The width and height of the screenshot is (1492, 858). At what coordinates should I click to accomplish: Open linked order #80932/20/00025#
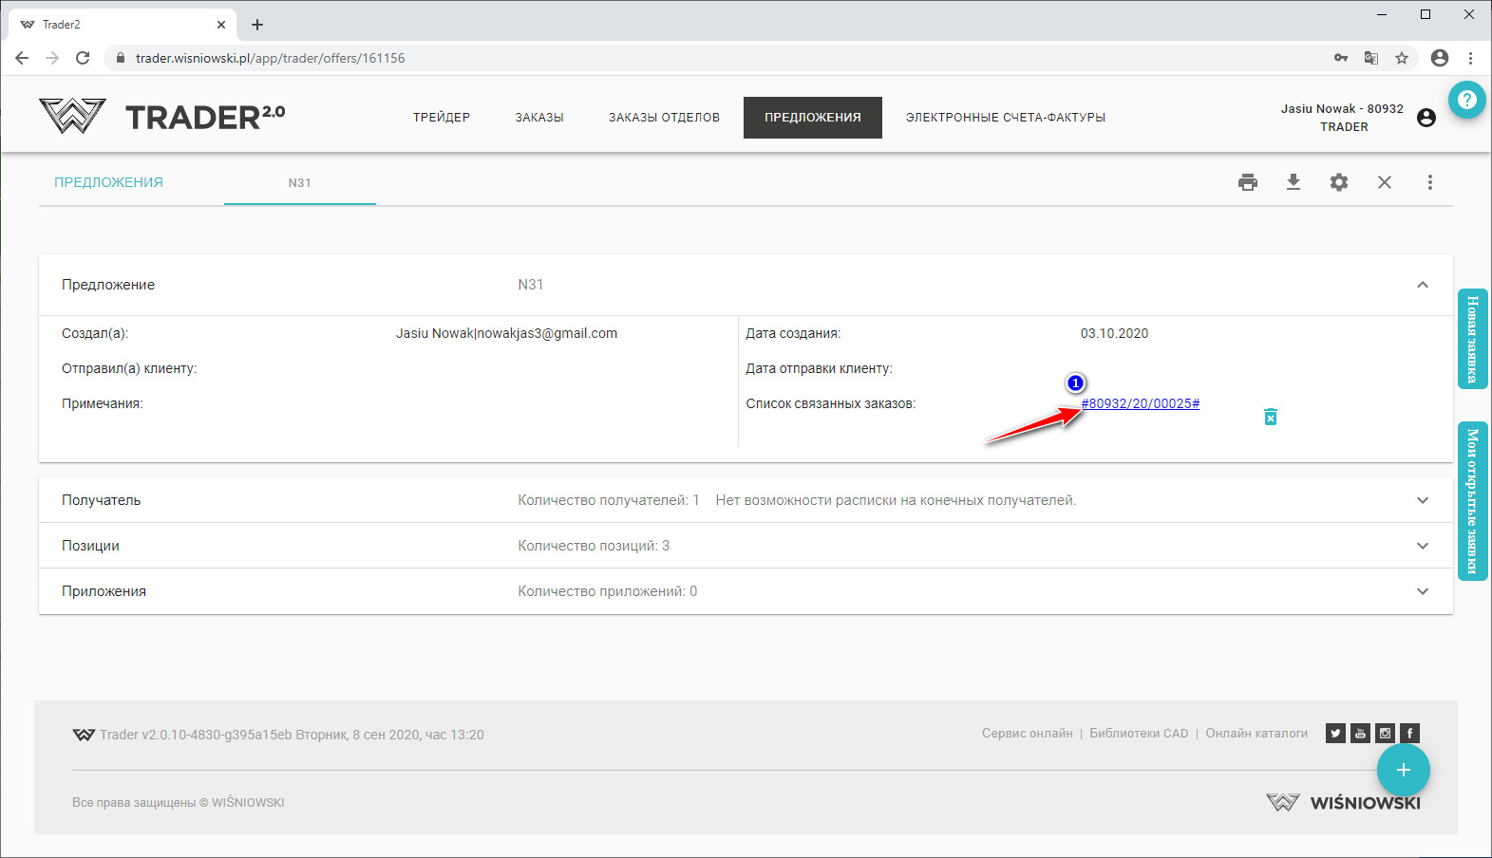1140,403
